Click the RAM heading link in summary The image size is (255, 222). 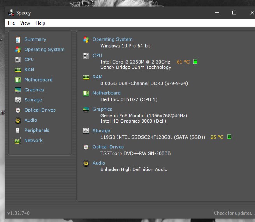click(x=97, y=77)
